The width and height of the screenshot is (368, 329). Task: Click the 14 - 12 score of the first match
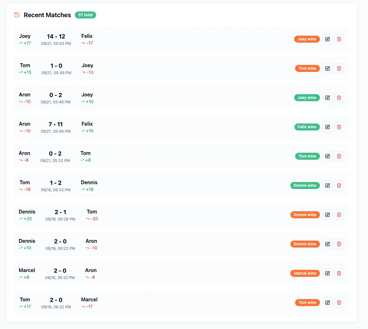56,36
